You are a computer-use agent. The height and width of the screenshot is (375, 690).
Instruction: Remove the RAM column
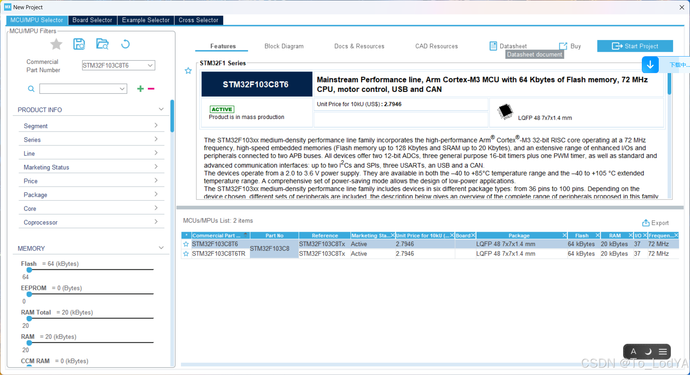(x=630, y=235)
